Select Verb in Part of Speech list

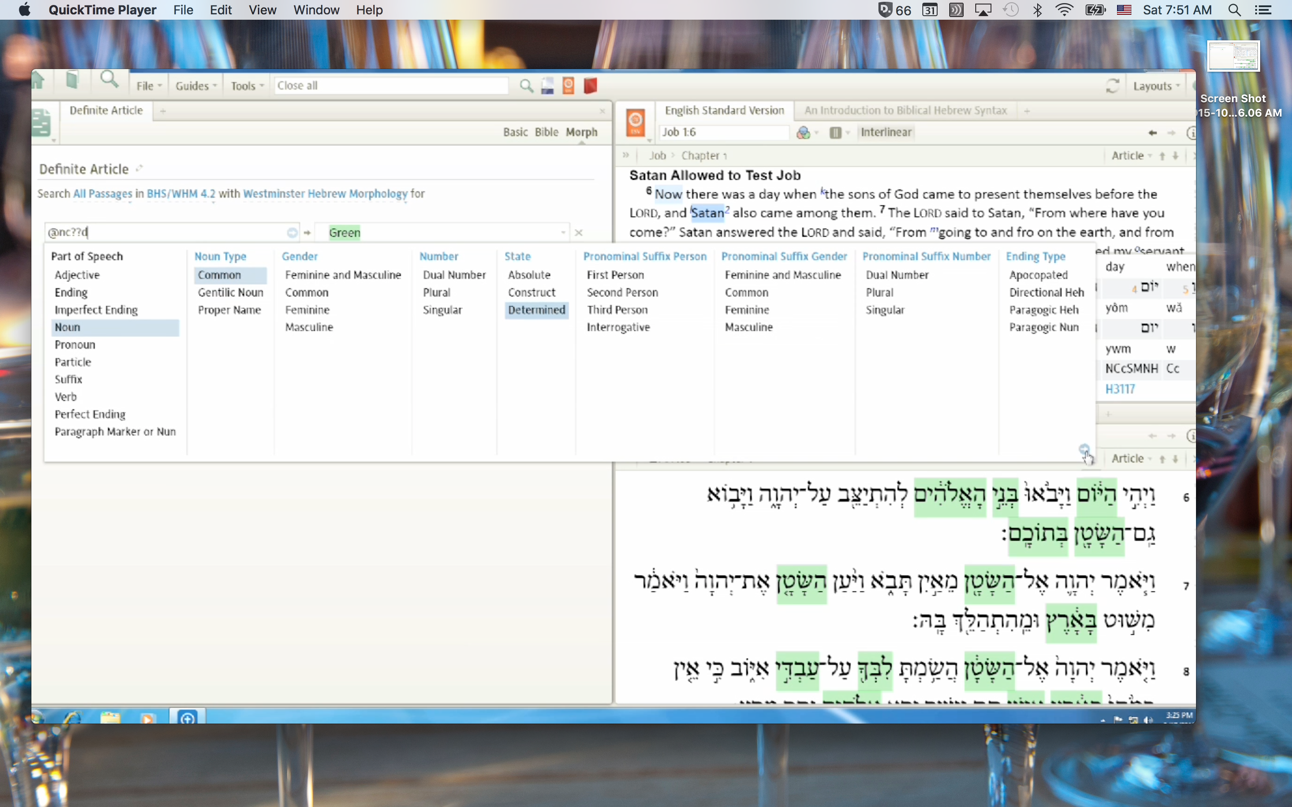coord(65,397)
